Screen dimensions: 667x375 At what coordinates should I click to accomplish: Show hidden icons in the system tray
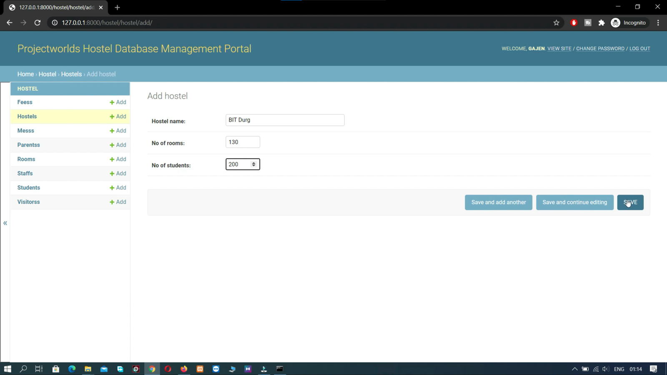point(574,369)
